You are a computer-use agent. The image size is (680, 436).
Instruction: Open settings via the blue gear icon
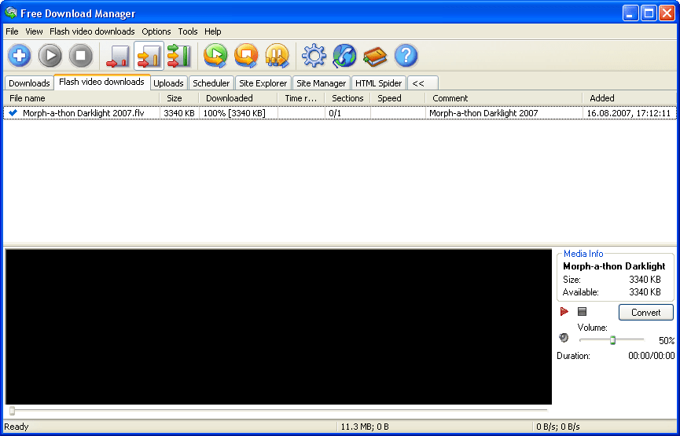[314, 56]
